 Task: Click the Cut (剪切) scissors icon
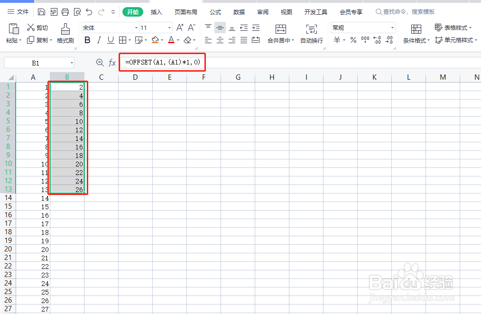(x=30, y=28)
